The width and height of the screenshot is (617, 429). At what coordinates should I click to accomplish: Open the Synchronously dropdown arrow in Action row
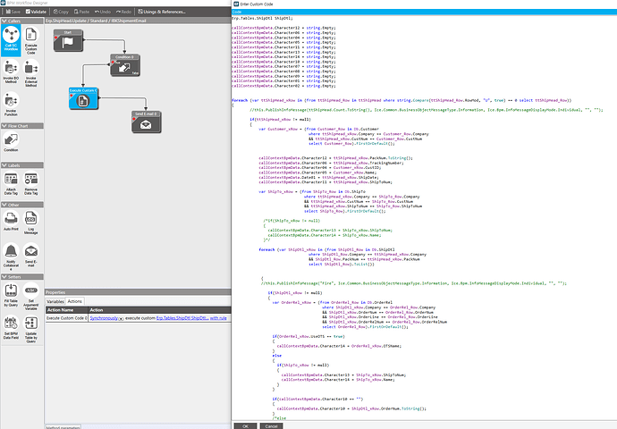click(x=122, y=318)
